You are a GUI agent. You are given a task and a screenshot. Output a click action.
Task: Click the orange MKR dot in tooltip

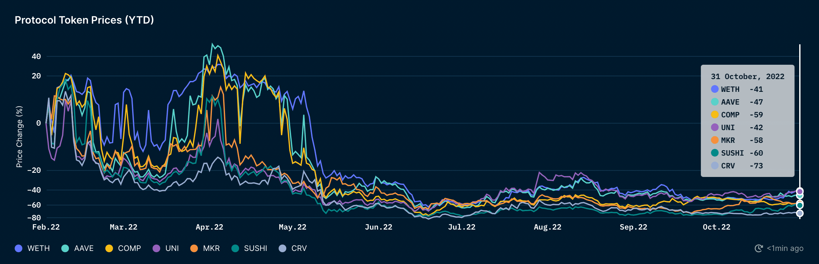pos(715,140)
